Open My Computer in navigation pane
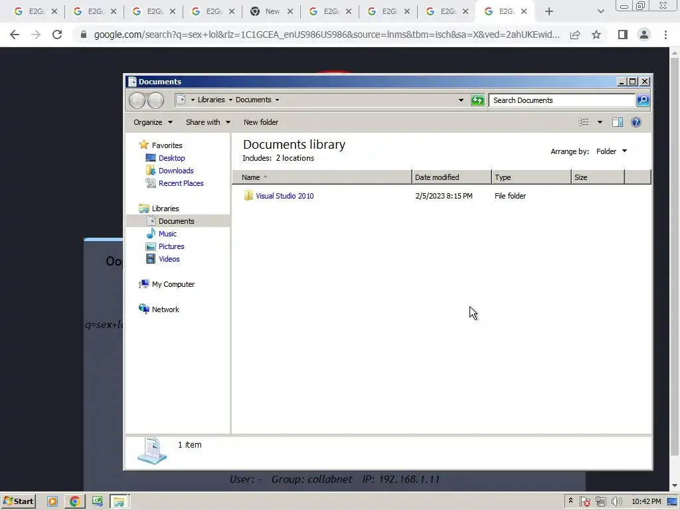Viewport: 680px width, 510px height. 173,284
